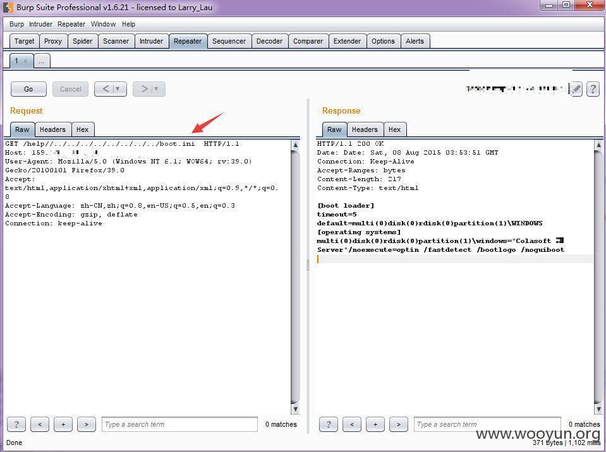Click the Accept-Encoding: gzip, deflate line
The width and height of the screenshot is (606, 452).
click(x=71, y=214)
